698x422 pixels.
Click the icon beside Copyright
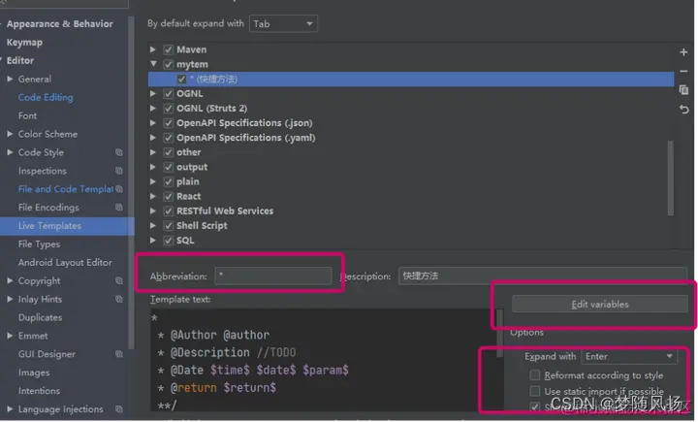pyautogui.click(x=119, y=280)
